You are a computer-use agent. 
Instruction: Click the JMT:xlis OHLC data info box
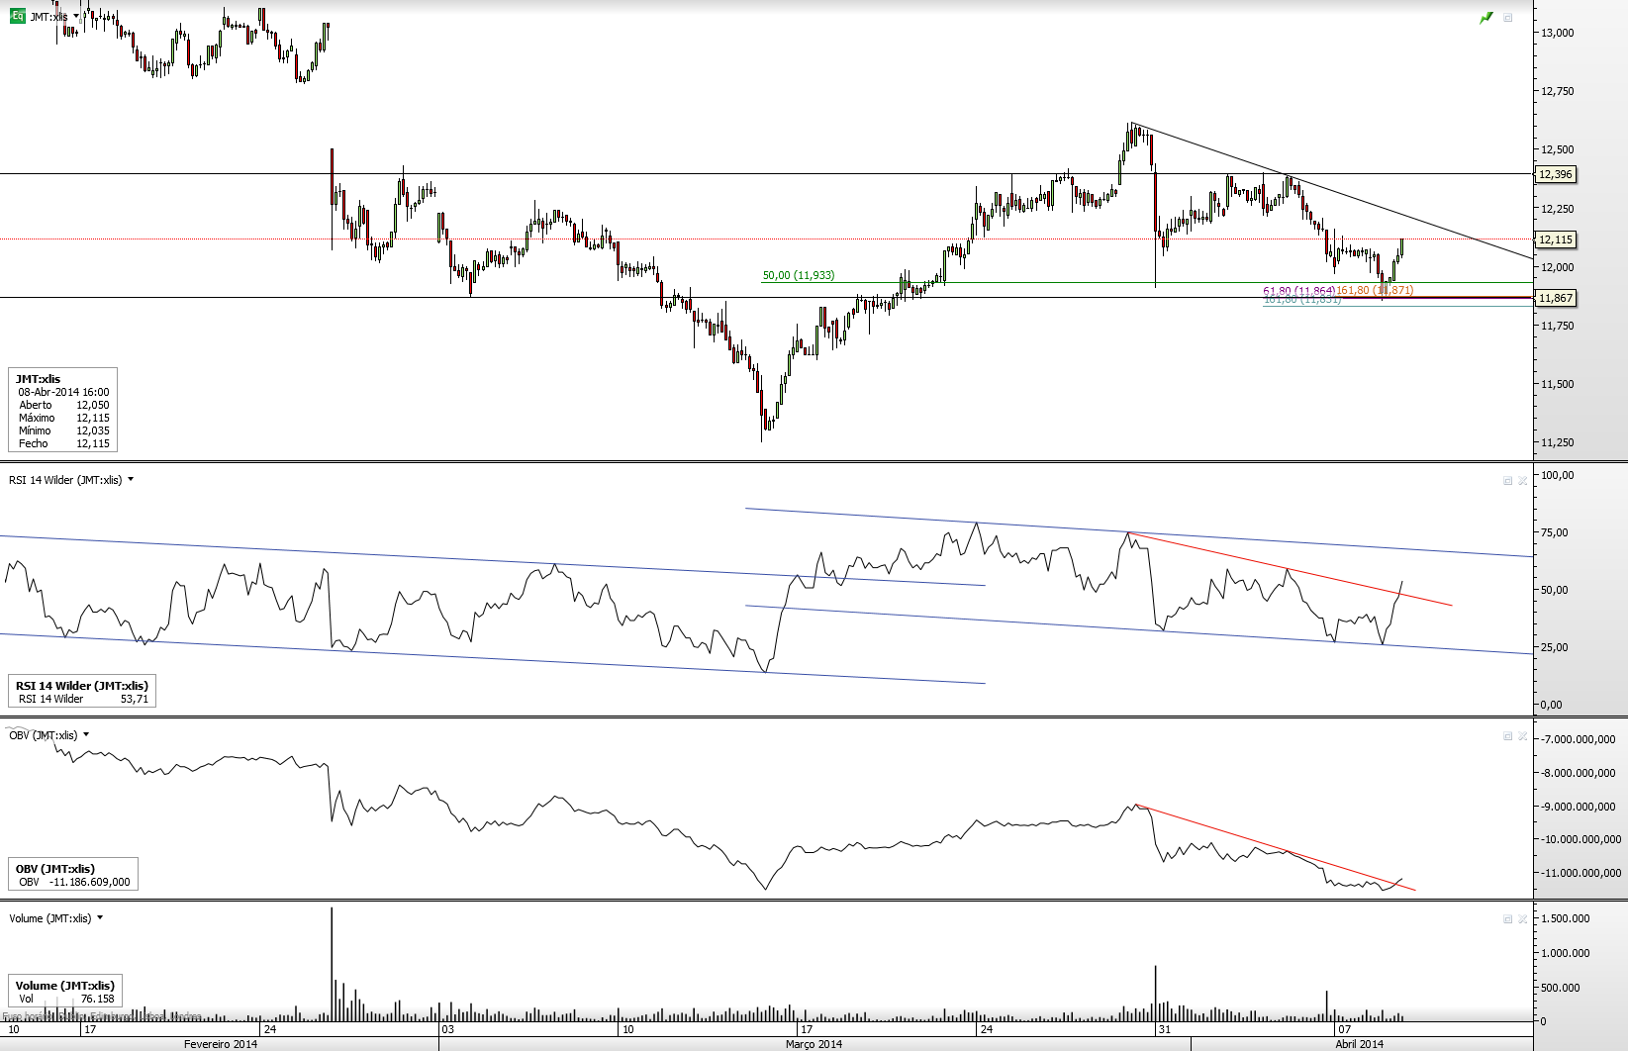pyautogui.click(x=63, y=411)
